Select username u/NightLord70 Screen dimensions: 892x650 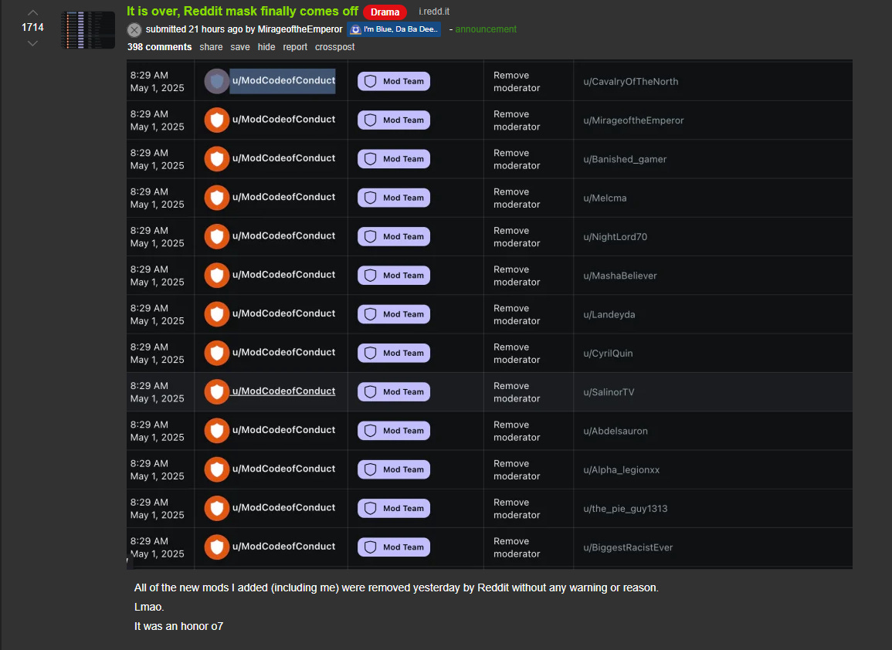point(615,237)
